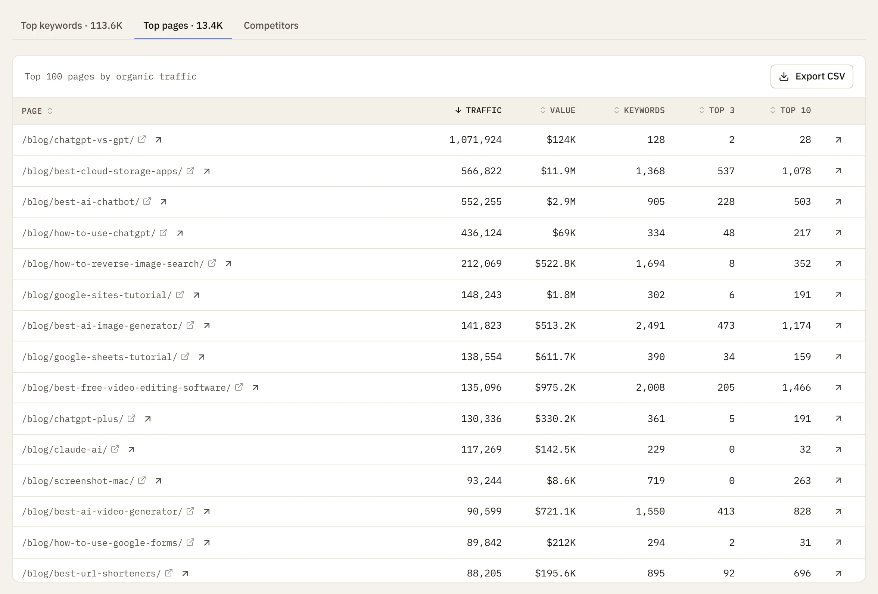Click the arrow icon beside /blog/best-ai-chatbot/ path
The height and width of the screenshot is (594, 878).
click(164, 202)
